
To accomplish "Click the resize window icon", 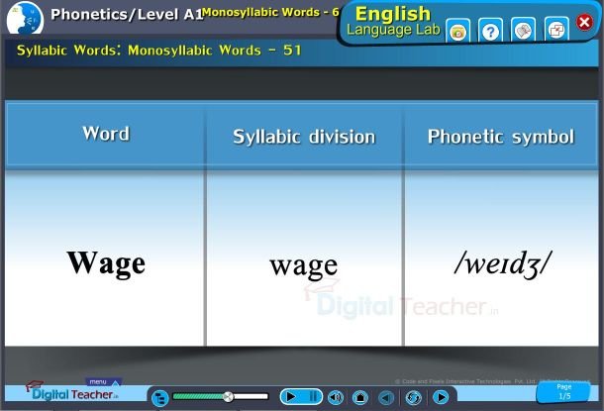I will [556, 31].
